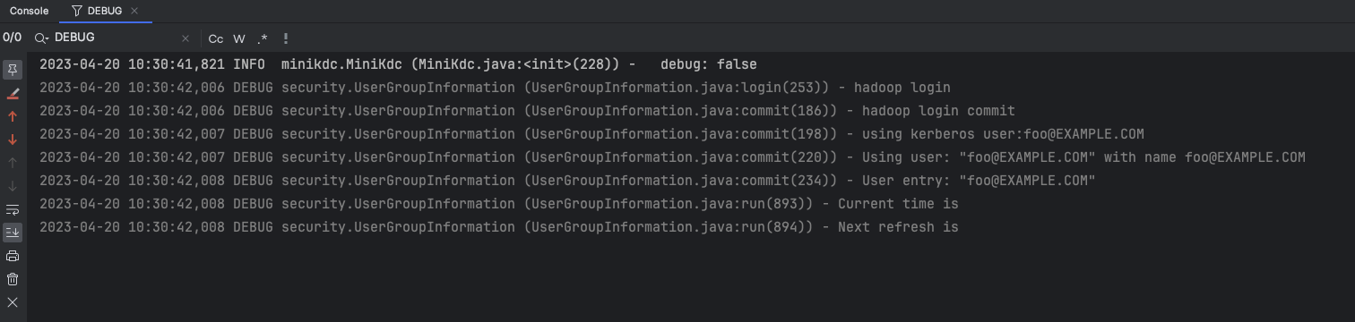Screen dimensions: 1355x322
Task: Toggle whole Words (W) option
Action: 239,38
